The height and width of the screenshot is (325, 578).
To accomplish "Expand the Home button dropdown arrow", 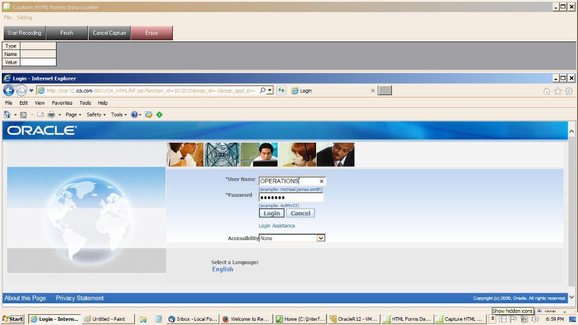I will (15, 115).
